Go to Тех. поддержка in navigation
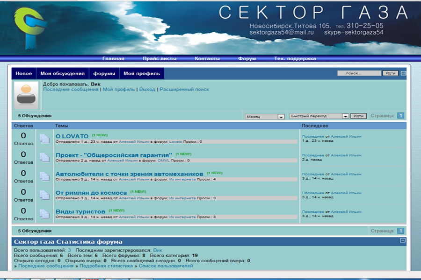The image size is (421, 280). 295,59
